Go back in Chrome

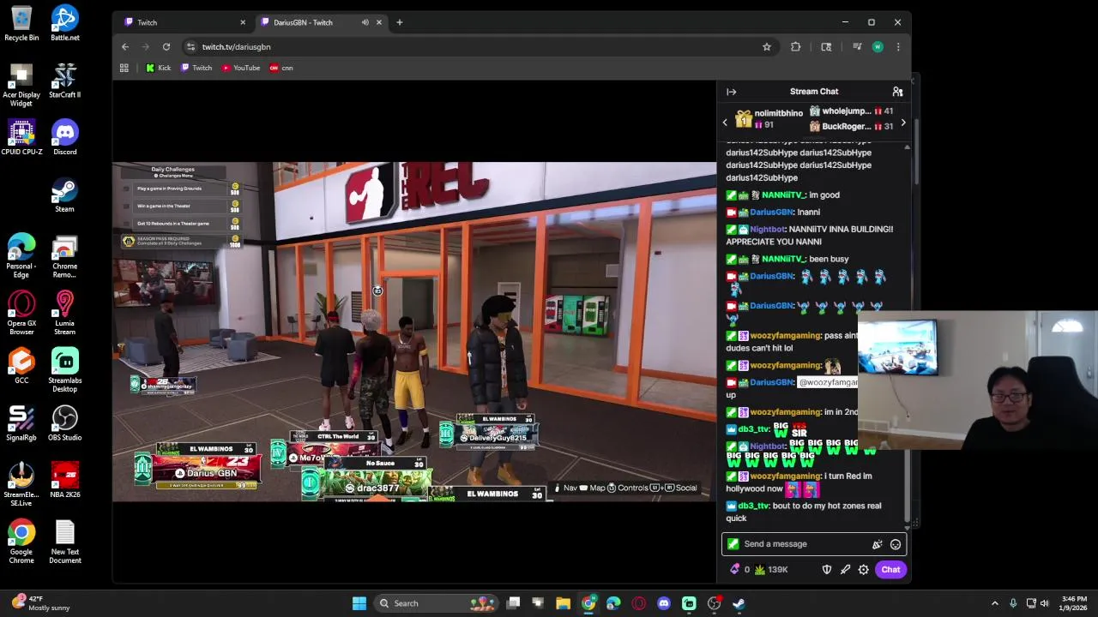click(x=125, y=47)
